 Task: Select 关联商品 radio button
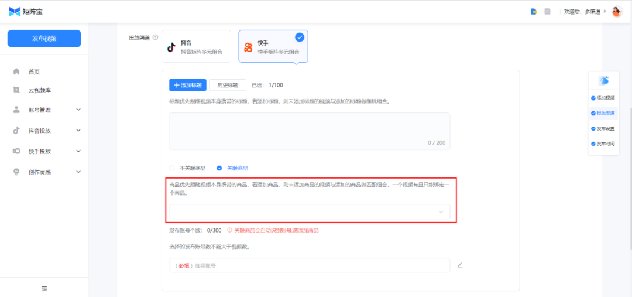[219, 168]
